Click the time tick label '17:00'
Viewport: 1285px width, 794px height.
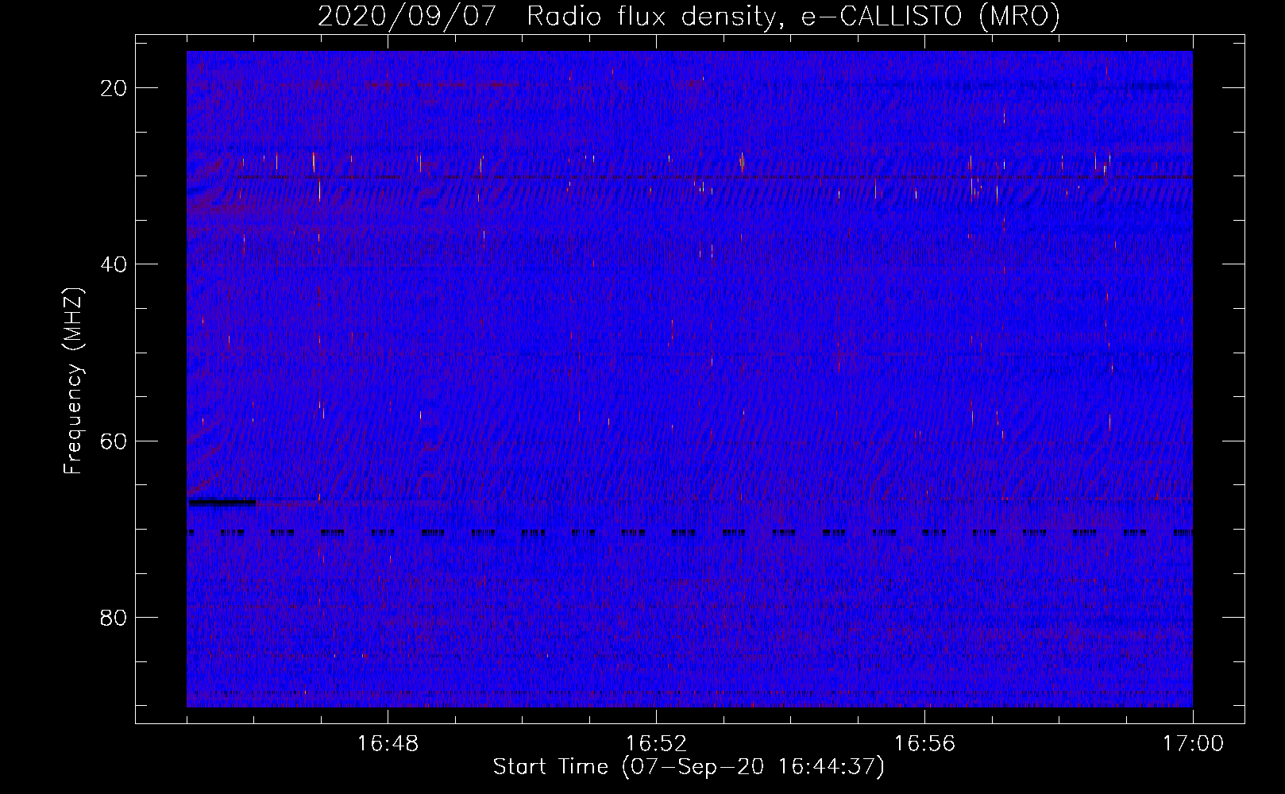(1193, 743)
